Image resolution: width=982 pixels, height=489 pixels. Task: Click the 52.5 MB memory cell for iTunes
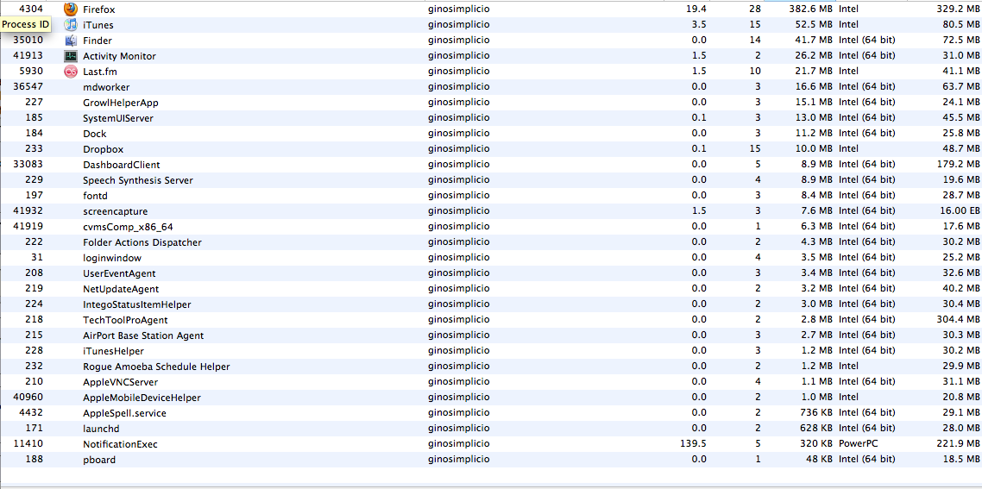(x=814, y=25)
